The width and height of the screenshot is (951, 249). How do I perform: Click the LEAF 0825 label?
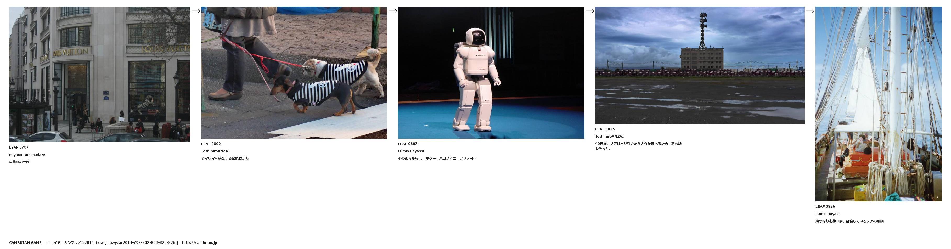click(605, 129)
